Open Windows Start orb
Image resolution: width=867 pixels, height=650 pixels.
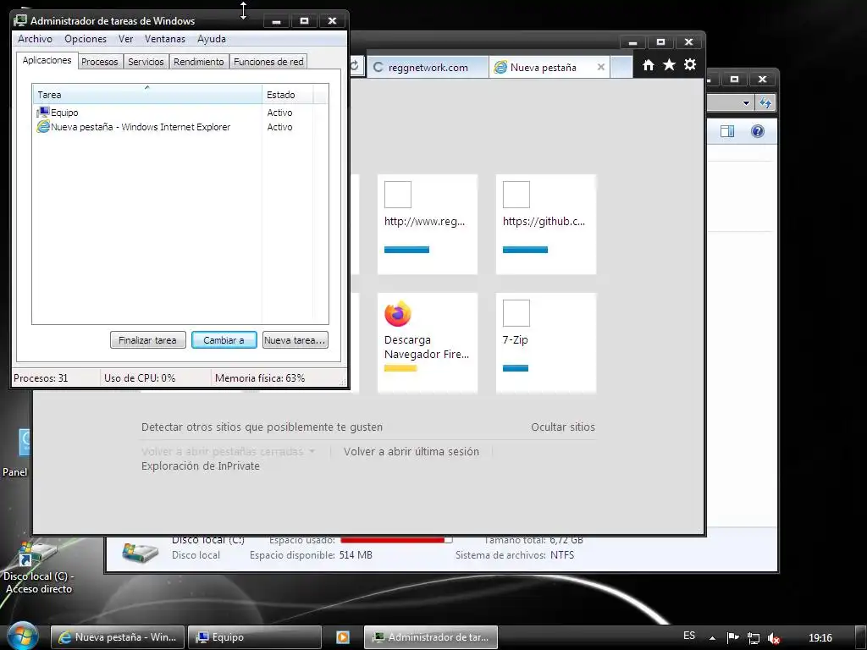tap(23, 636)
